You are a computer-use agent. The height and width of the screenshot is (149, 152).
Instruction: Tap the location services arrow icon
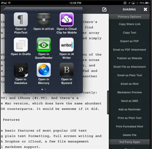[129, 3]
